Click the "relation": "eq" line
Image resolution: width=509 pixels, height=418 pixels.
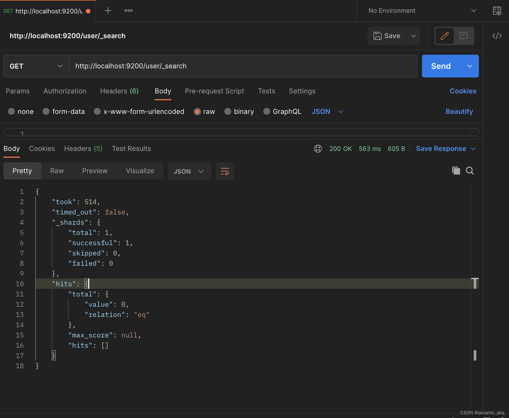coord(117,315)
